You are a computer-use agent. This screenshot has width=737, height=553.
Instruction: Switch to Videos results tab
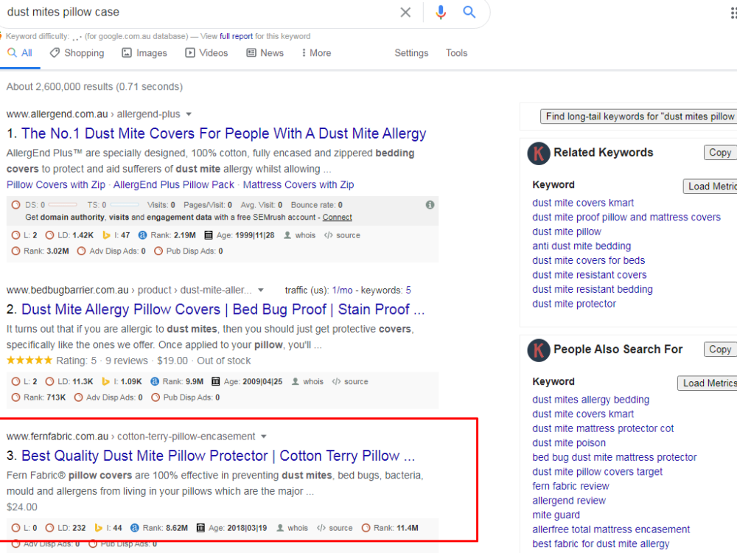206,53
